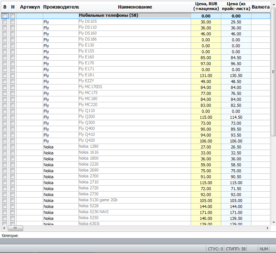Viewport: 276px width, 253px height.
Task: Select the Nokia 2220 name cell
Action: tap(135, 164)
